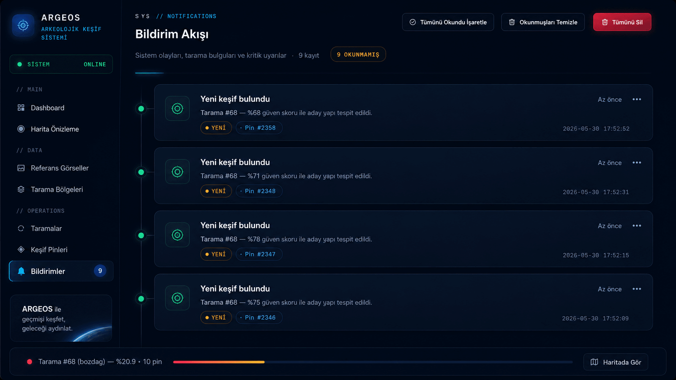Viewport: 676px width, 380px height.
Task: Click "Tarama #68 — %78 güven skoru" description text
Action: pyautogui.click(x=286, y=239)
